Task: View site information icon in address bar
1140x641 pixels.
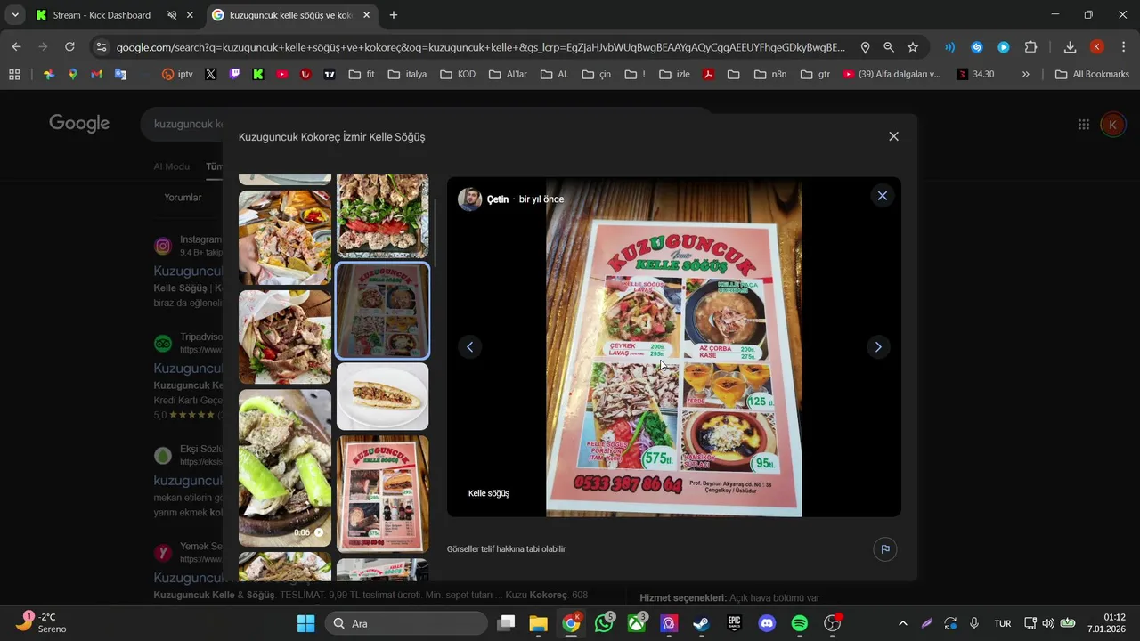Action: [x=101, y=47]
